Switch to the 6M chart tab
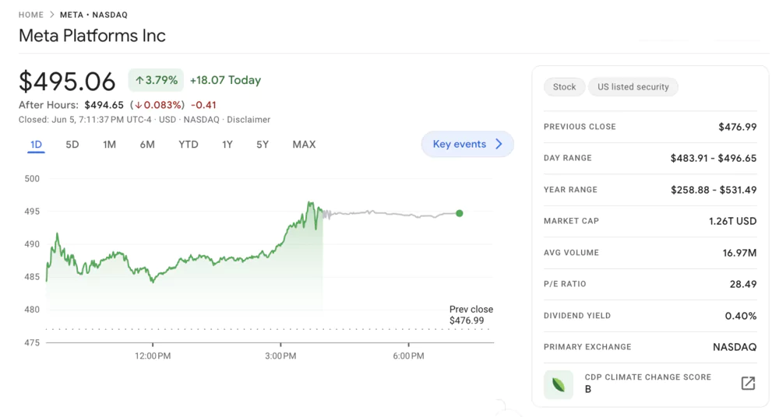779x417 pixels. [x=147, y=145]
